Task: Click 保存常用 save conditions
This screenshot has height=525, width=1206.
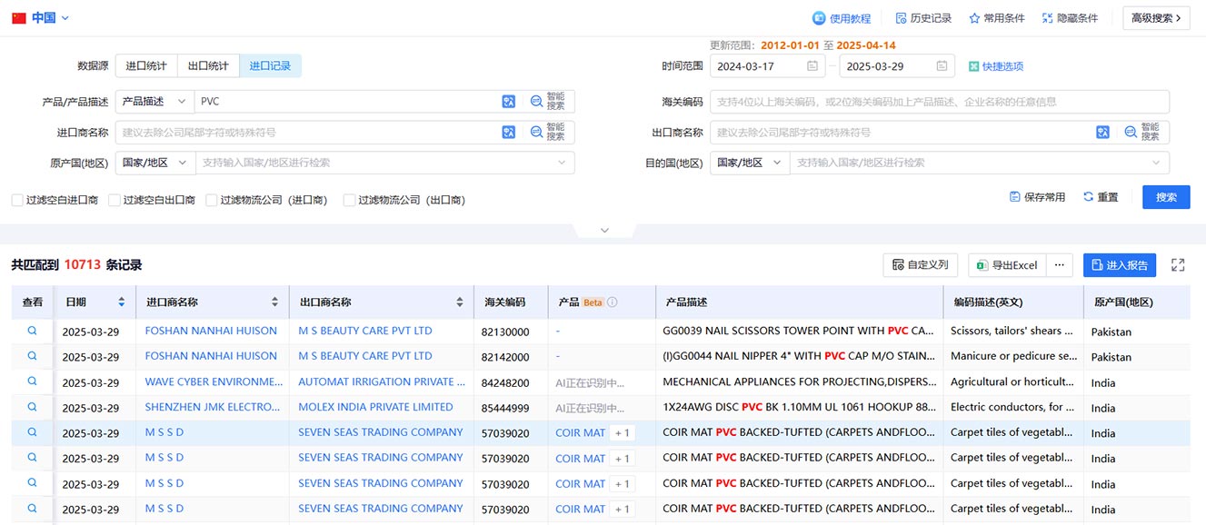Action: pos(1037,197)
